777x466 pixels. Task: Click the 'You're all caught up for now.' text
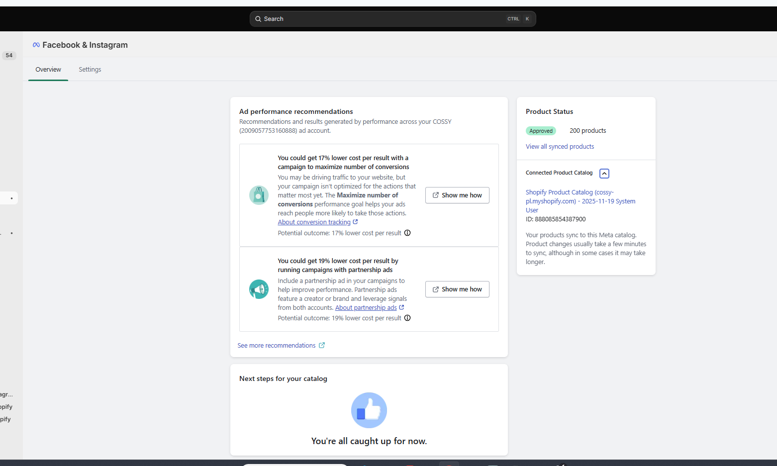[369, 441]
